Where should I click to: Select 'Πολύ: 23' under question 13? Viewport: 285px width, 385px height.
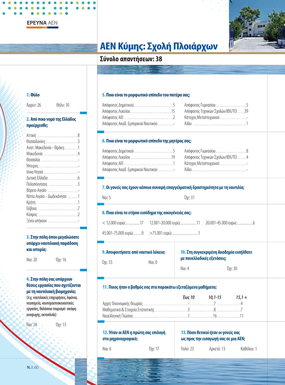pyautogui.click(x=187, y=349)
